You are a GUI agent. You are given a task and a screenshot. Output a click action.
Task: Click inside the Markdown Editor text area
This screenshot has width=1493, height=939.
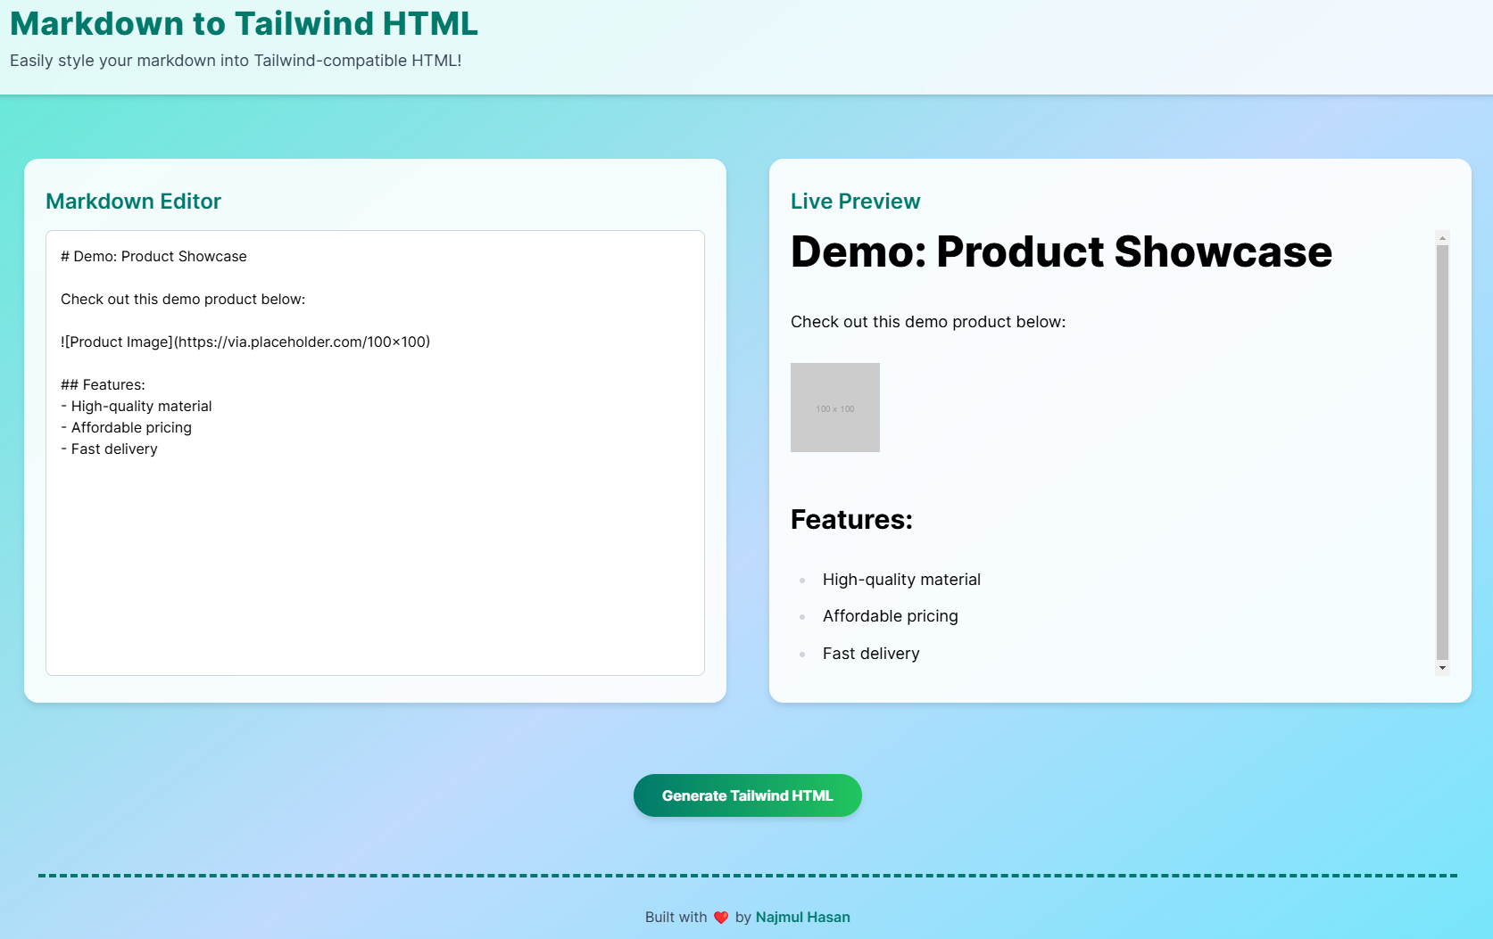375,453
